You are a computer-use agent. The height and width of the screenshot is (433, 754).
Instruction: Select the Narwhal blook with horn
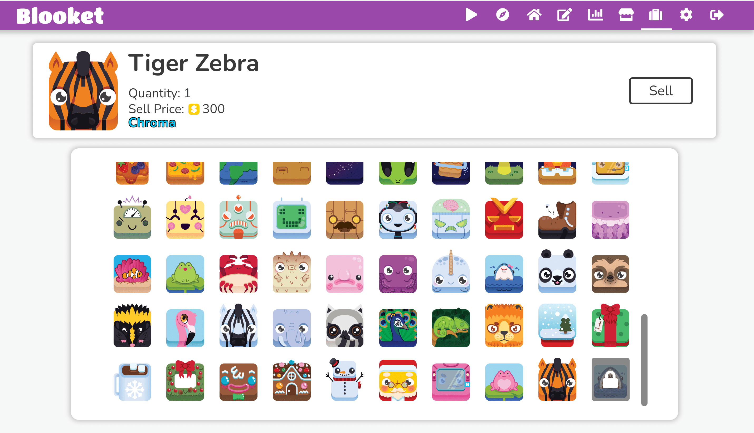pyautogui.click(x=450, y=271)
